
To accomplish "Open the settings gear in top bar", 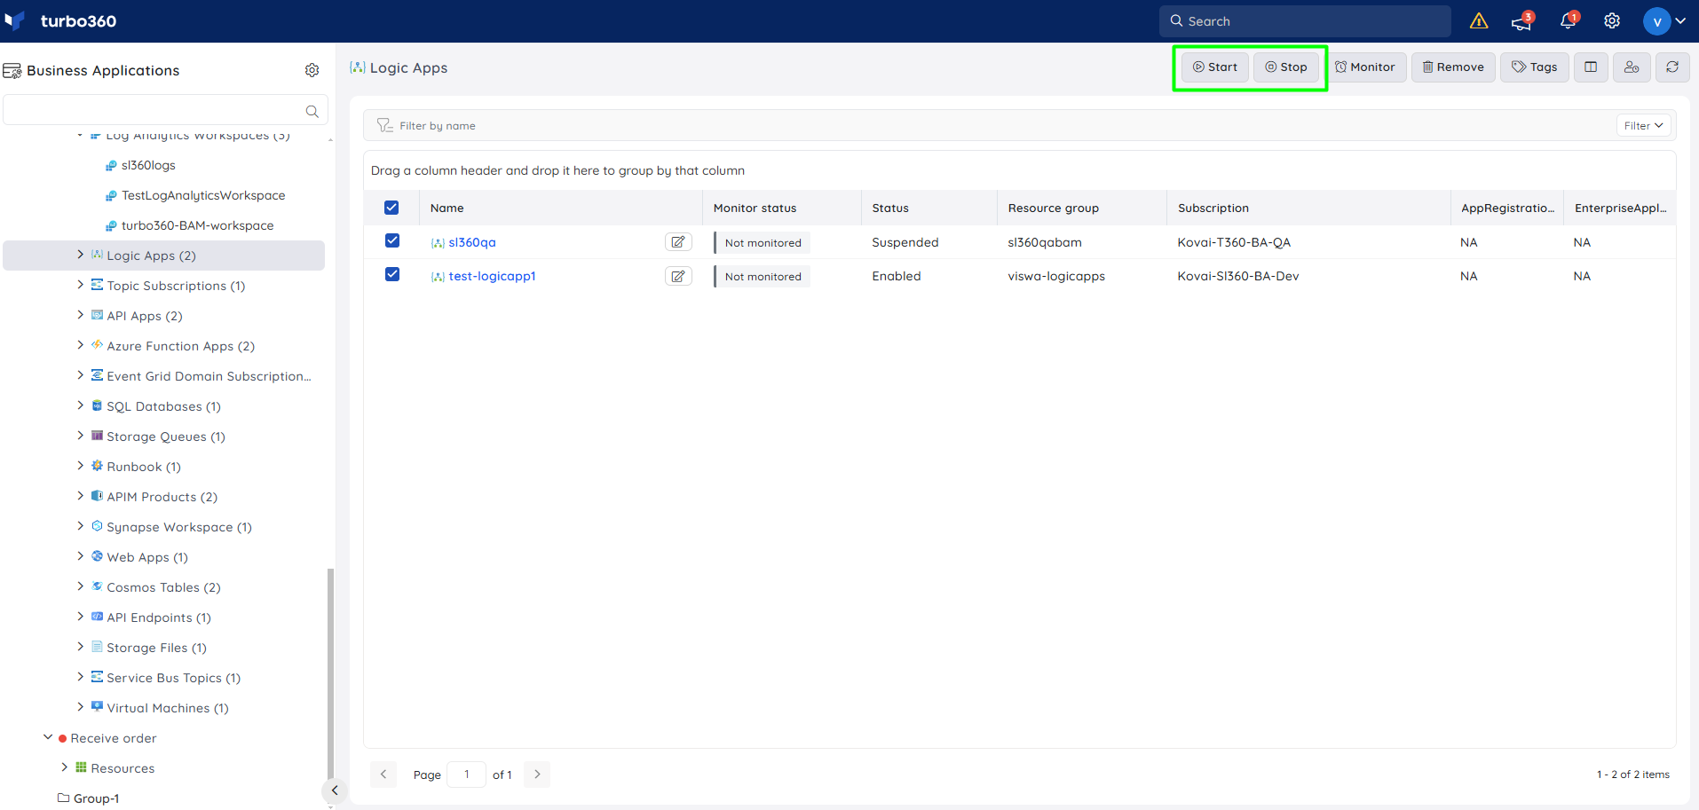I will 1612,20.
